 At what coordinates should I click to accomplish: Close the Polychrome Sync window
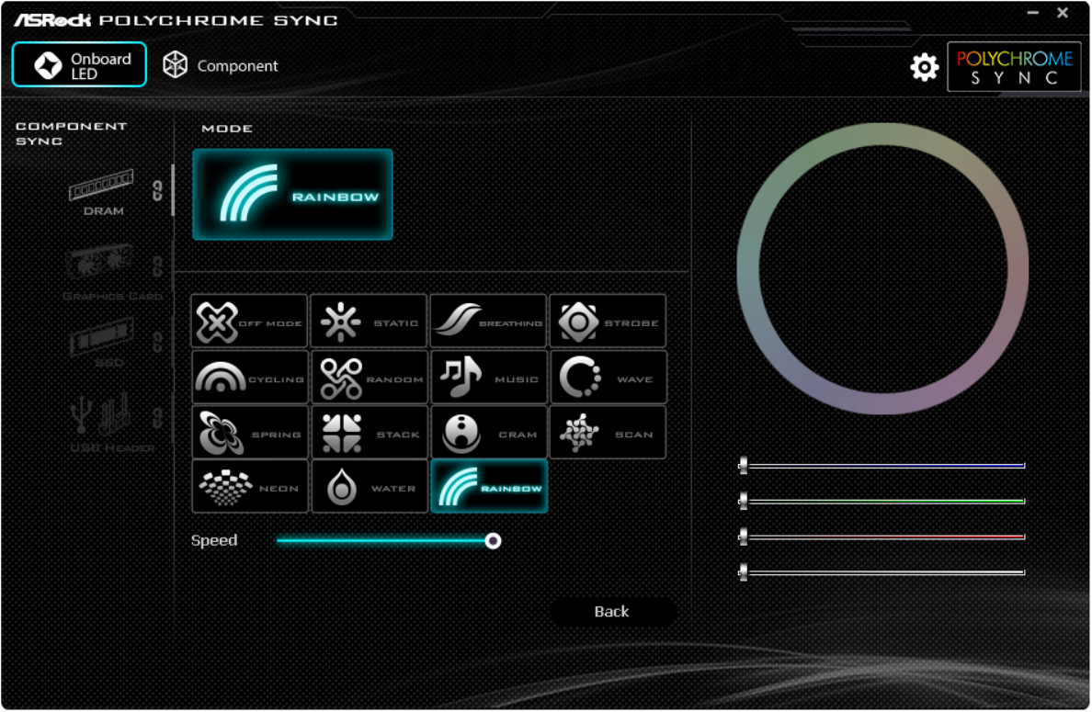click(1063, 13)
